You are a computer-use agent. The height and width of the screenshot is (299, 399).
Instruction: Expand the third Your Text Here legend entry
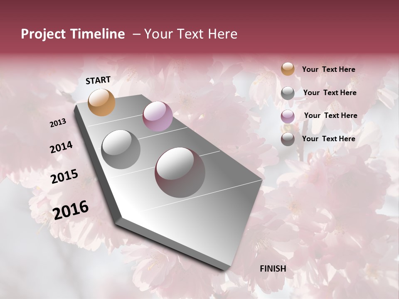pos(331,115)
